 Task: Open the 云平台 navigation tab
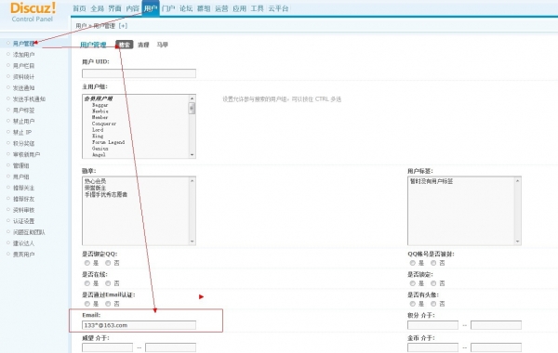click(278, 8)
